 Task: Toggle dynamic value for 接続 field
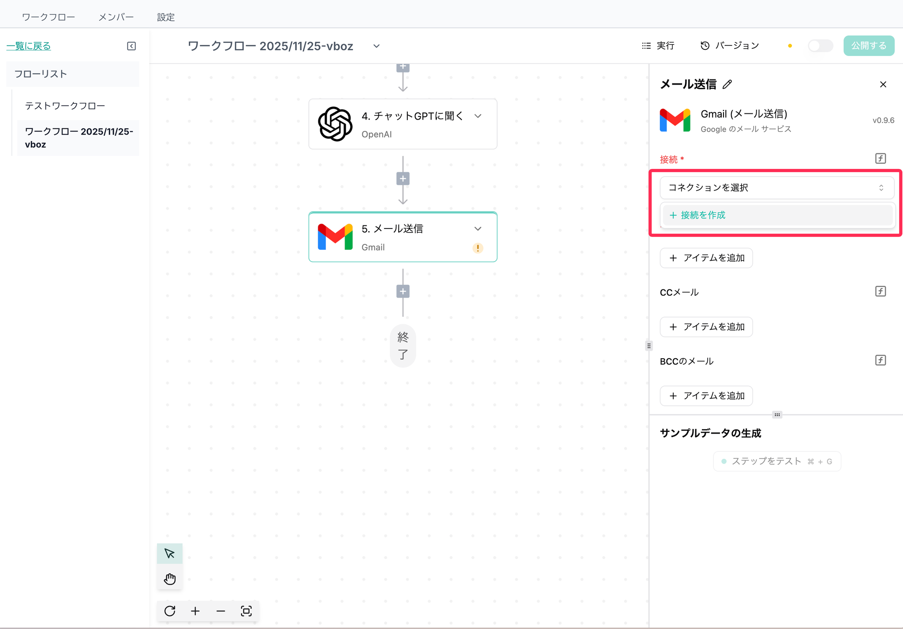click(x=880, y=158)
